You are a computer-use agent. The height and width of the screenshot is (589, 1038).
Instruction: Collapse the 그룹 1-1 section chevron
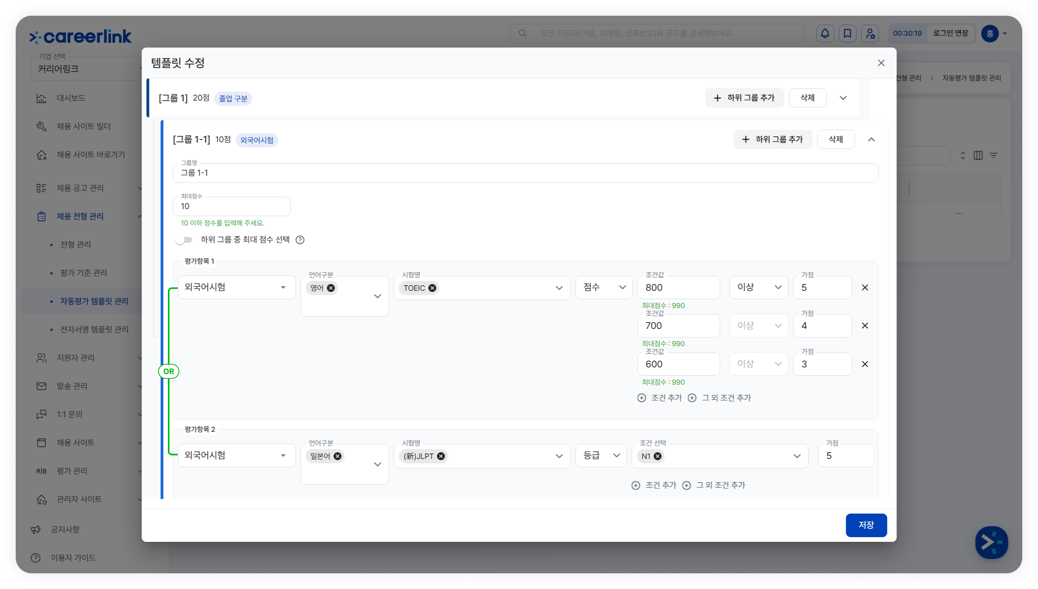(871, 139)
